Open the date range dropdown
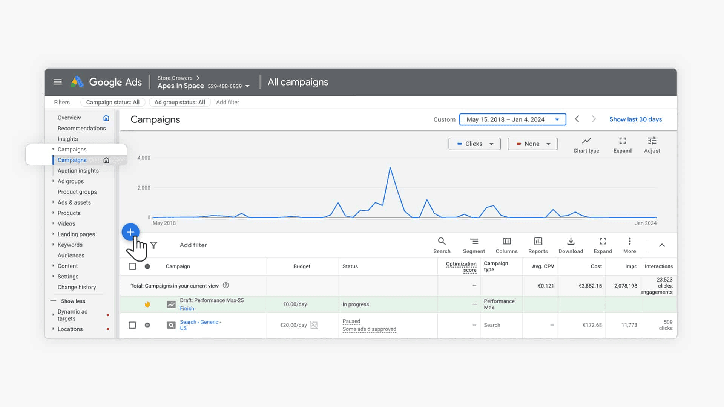Image resolution: width=724 pixels, height=407 pixels. tap(512, 119)
